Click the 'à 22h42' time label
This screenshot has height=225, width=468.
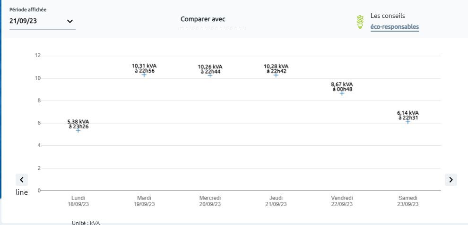(277, 71)
